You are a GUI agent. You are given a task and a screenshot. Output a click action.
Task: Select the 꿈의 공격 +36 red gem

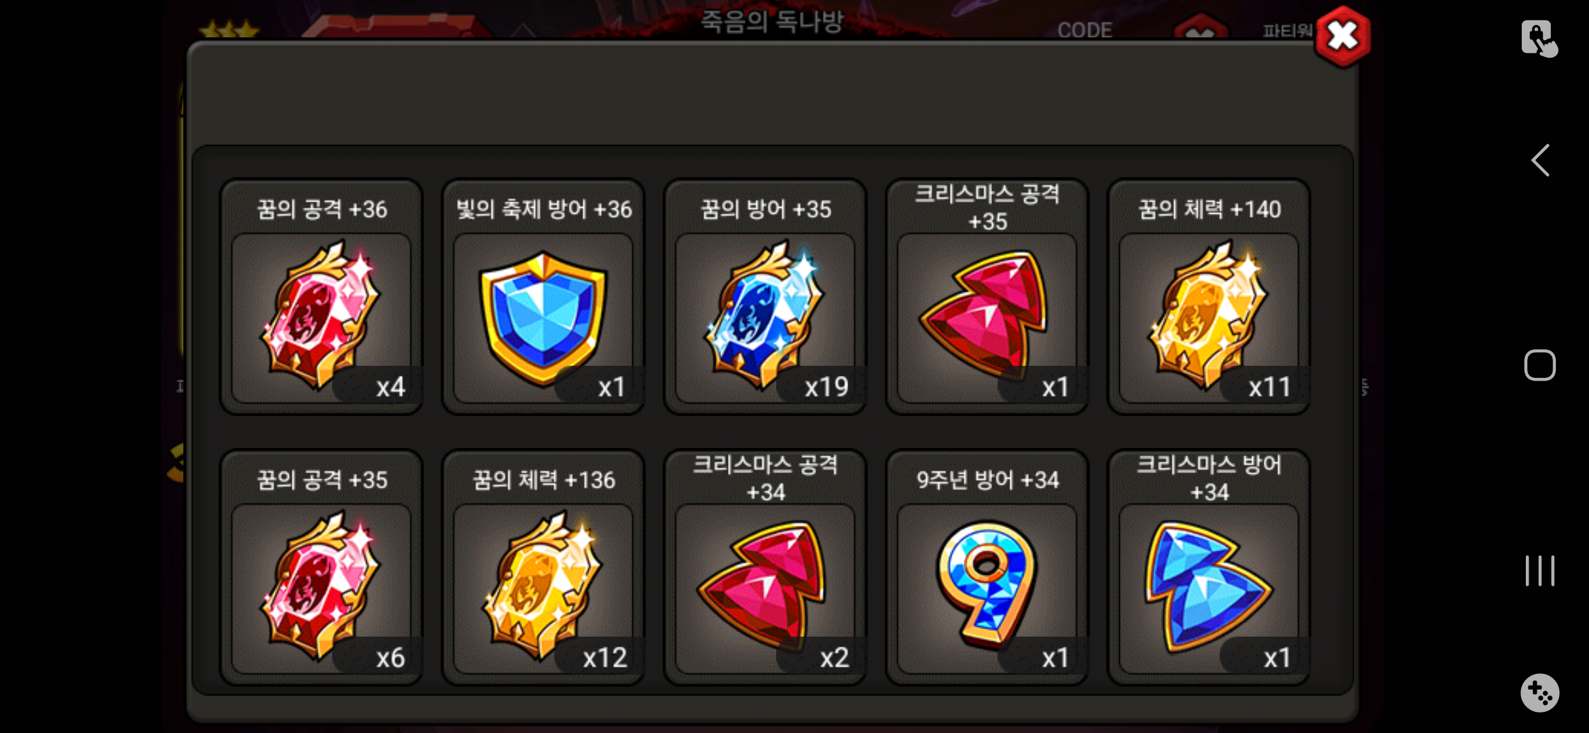click(x=321, y=316)
